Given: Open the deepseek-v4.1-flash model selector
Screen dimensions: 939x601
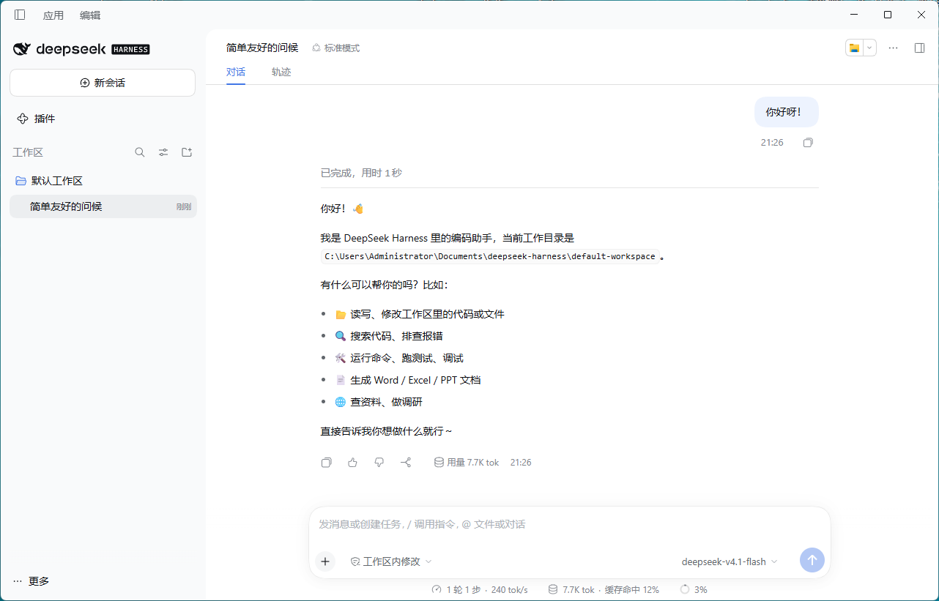Looking at the screenshot, I should (730, 561).
